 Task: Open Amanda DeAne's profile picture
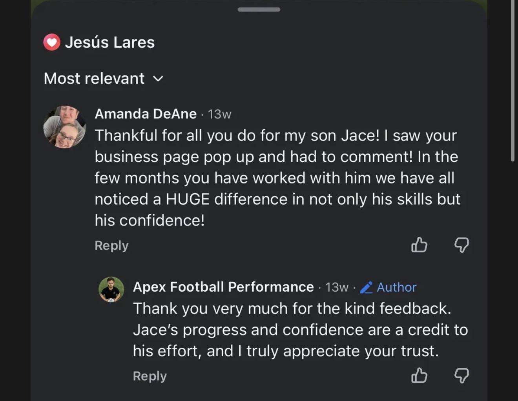[x=64, y=127]
